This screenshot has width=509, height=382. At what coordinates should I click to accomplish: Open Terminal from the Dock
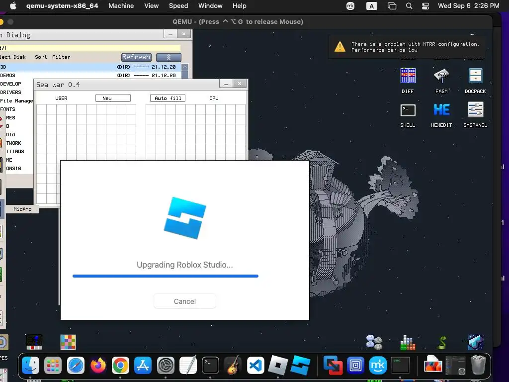tap(210, 366)
